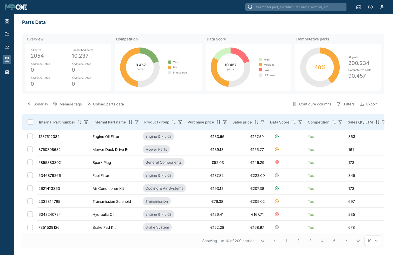Jump to the last page of results

click(358, 241)
